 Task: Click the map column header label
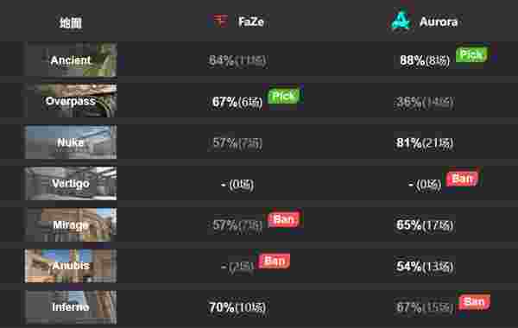[x=71, y=22]
